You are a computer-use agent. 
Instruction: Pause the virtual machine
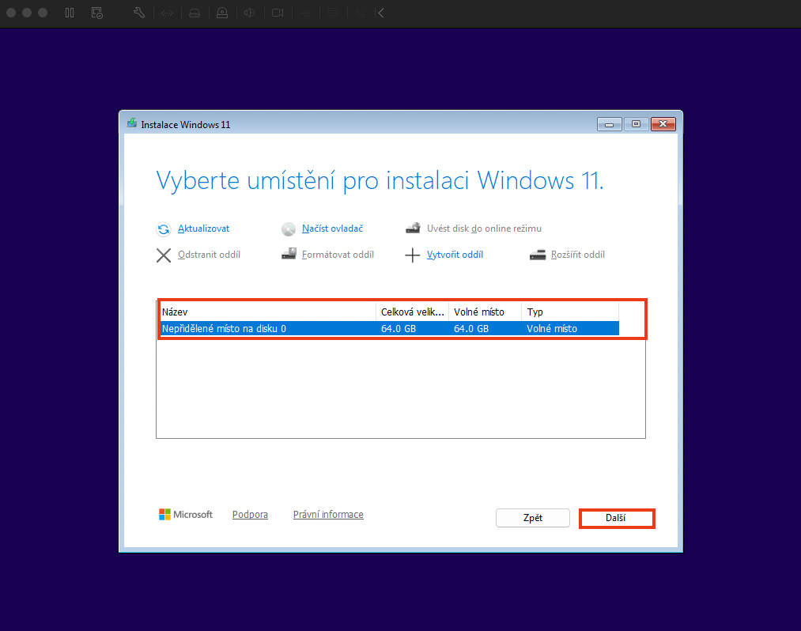(x=70, y=13)
